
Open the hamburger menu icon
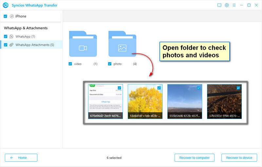tap(234, 5)
